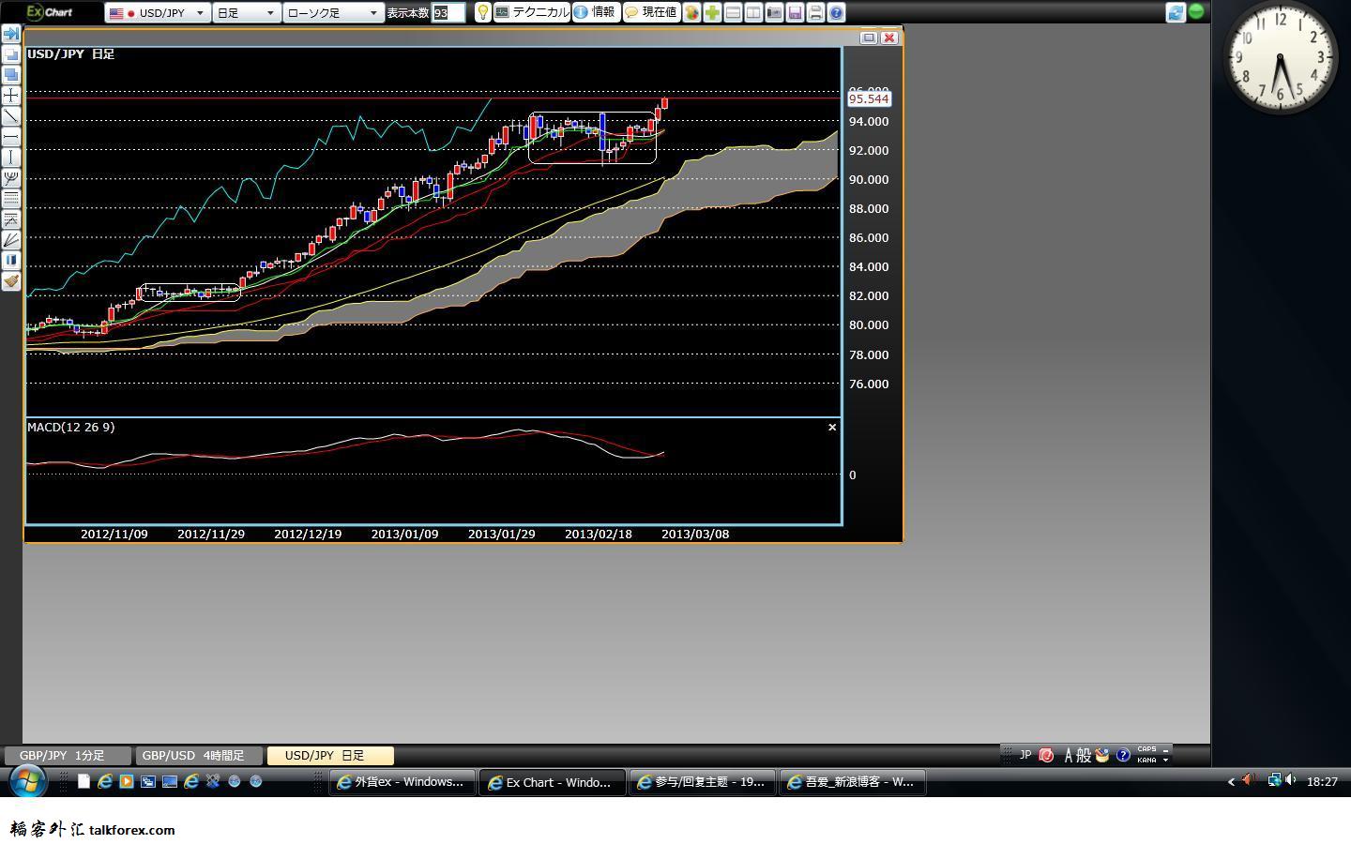Open 吾爱_新浪博客 taskbar window
This screenshot has width=1351, height=844.
pos(852,782)
